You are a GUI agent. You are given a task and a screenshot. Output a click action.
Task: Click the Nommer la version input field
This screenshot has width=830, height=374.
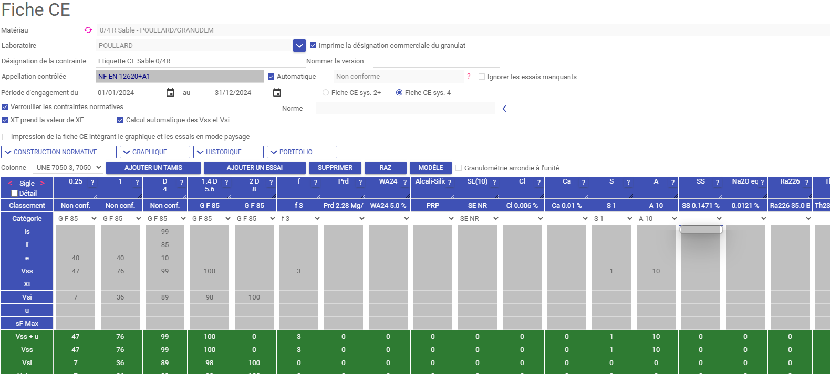coord(436,61)
